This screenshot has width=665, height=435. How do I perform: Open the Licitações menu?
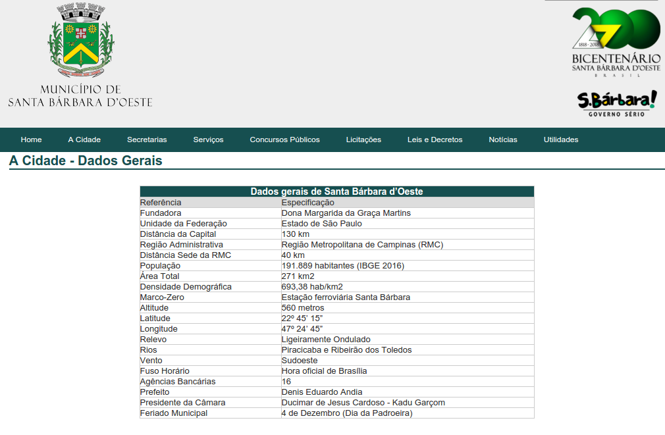tap(363, 140)
